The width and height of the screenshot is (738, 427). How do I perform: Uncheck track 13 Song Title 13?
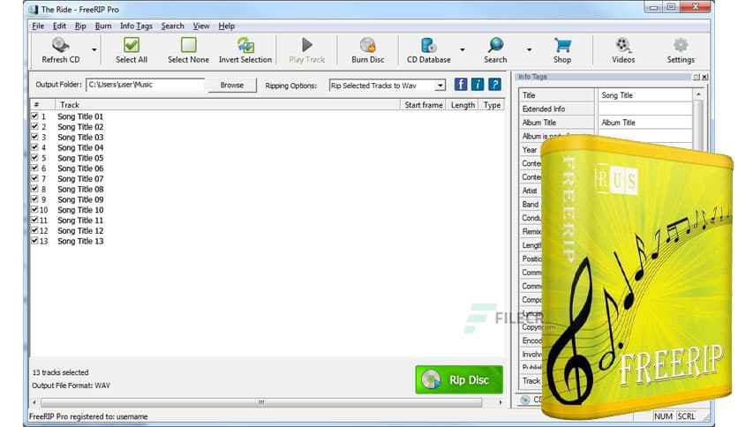pos(34,240)
